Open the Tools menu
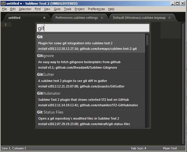 pyautogui.click(x=68, y=9)
